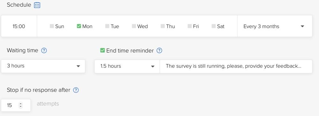Edit the survey reminder message text
Viewport: 319px width, 116px height.
click(x=236, y=66)
